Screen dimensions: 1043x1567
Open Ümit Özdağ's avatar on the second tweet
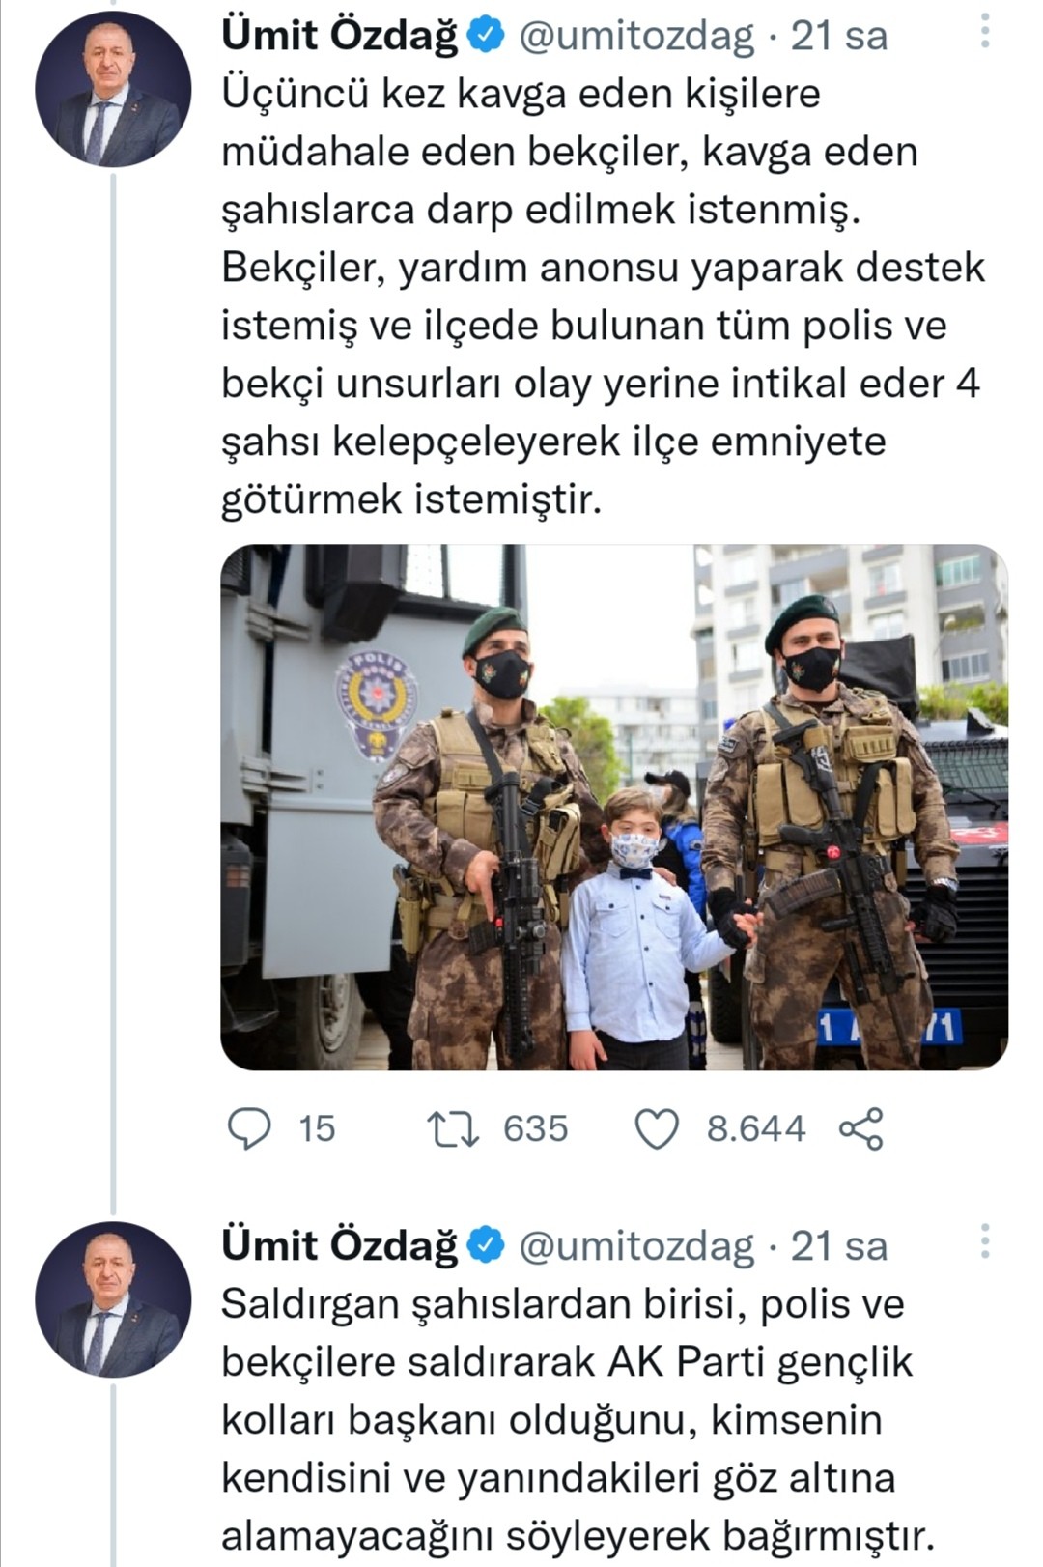[x=113, y=1298]
